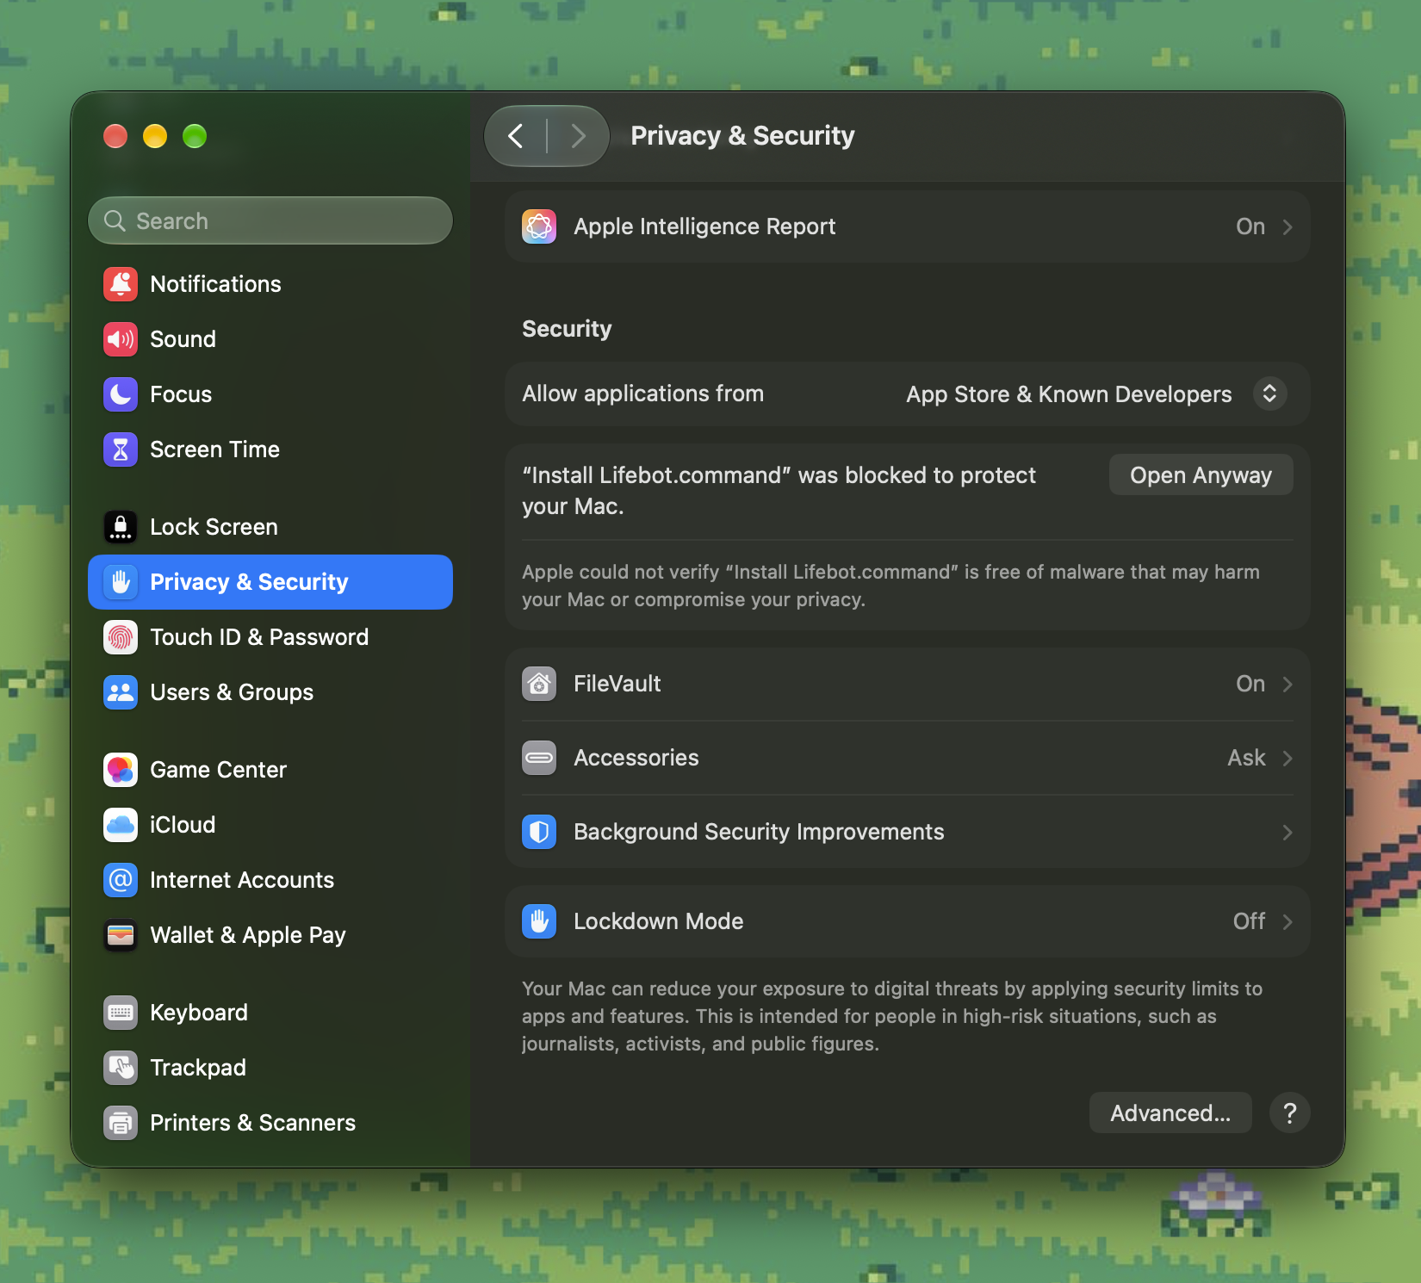Open Printers & Scanners icon
This screenshot has width=1421, height=1283.
coord(121,1123)
